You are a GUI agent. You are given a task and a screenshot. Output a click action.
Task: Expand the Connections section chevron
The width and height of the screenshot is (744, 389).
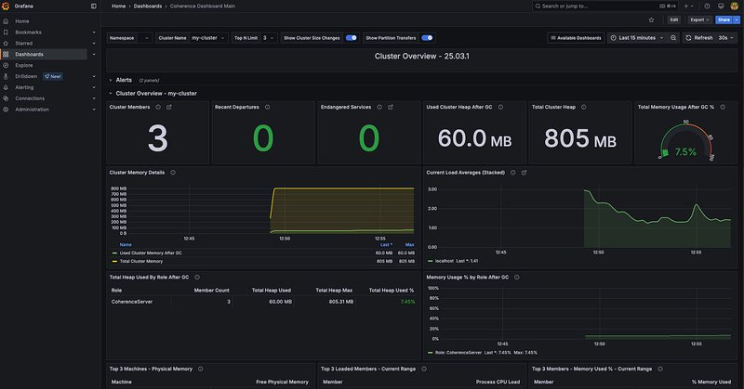[x=94, y=98]
